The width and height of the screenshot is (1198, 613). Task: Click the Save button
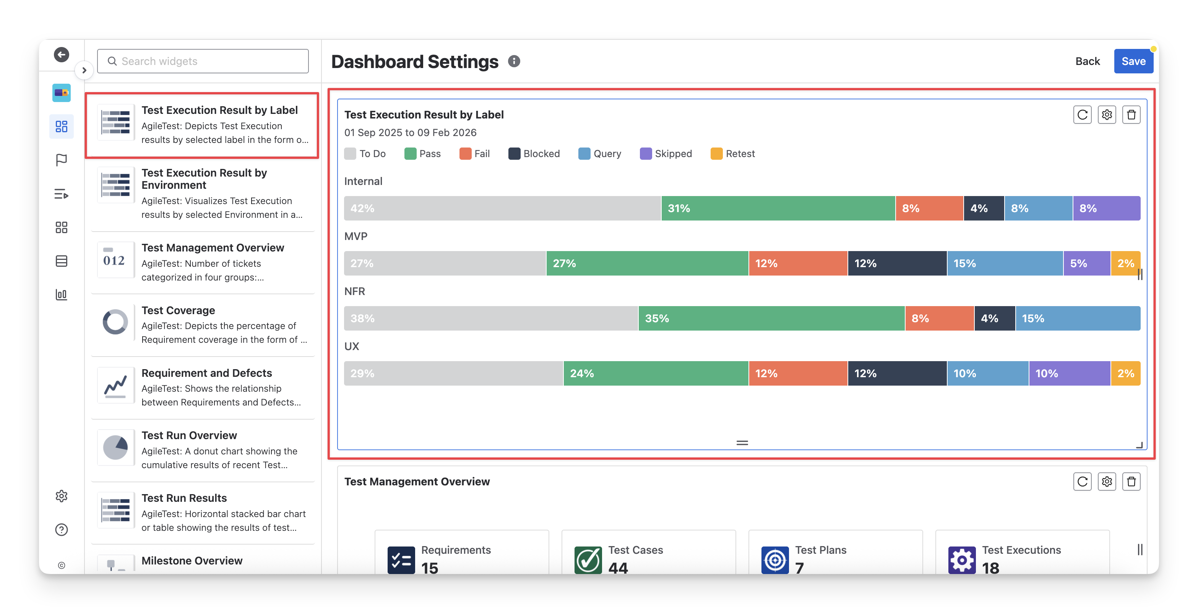pos(1133,62)
